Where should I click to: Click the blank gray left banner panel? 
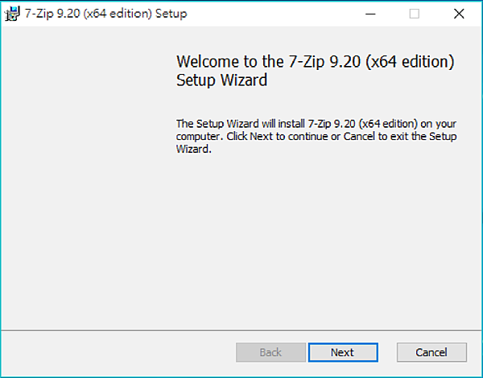[80, 177]
